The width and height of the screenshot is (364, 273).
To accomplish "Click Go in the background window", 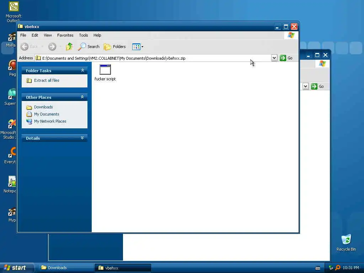I will pyautogui.click(x=317, y=86).
